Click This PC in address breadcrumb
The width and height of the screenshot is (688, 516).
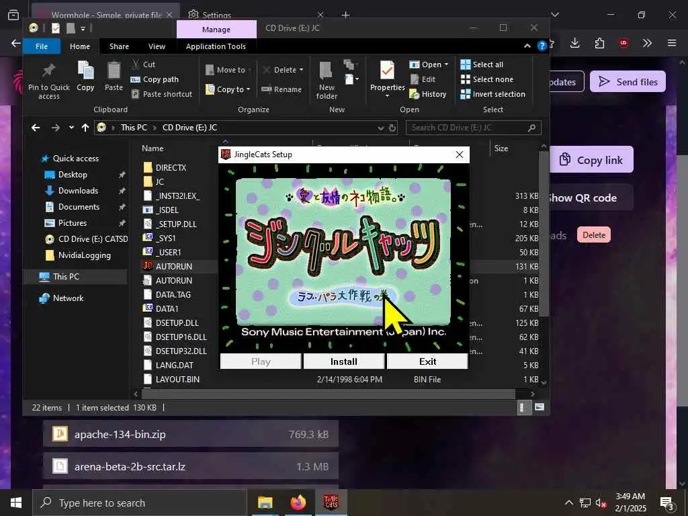(x=134, y=128)
